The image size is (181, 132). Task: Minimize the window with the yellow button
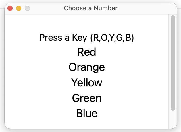(19, 8)
